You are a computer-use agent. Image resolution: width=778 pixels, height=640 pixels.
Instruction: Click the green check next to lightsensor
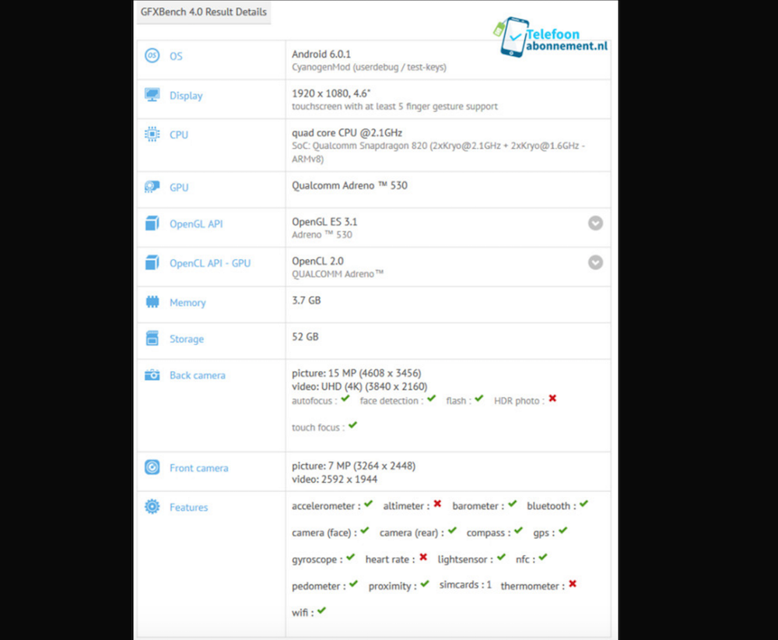tap(502, 557)
